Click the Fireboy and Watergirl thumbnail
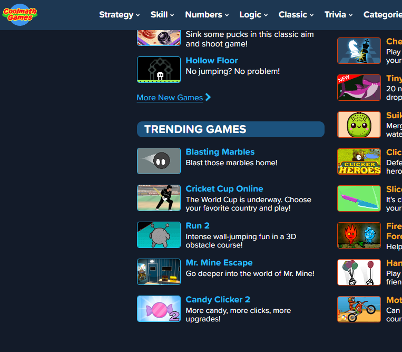The width and height of the screenshot is (402, 352). coord(359,235)
